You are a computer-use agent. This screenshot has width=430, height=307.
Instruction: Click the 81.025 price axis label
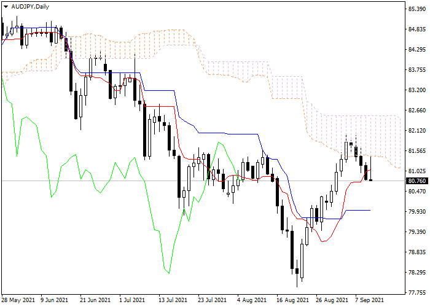click(417, 171)
